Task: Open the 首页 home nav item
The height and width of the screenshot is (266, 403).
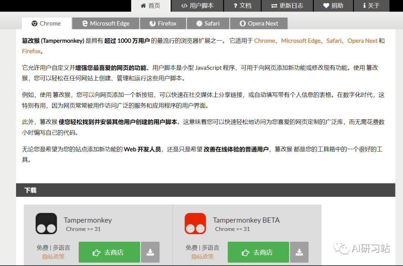Action: (x=151, y=6)
